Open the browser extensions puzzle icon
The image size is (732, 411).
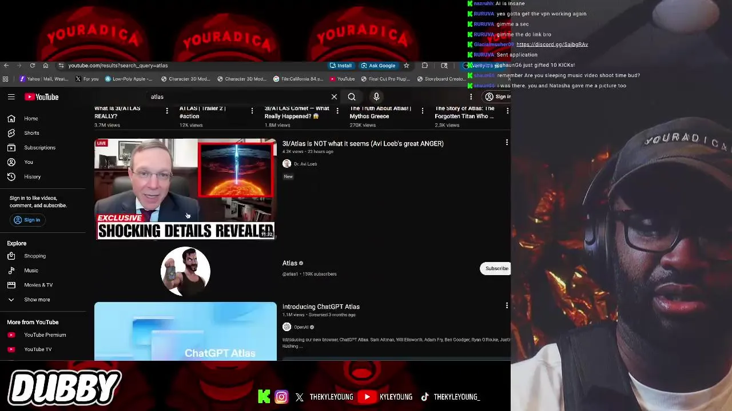coord(425,66)
